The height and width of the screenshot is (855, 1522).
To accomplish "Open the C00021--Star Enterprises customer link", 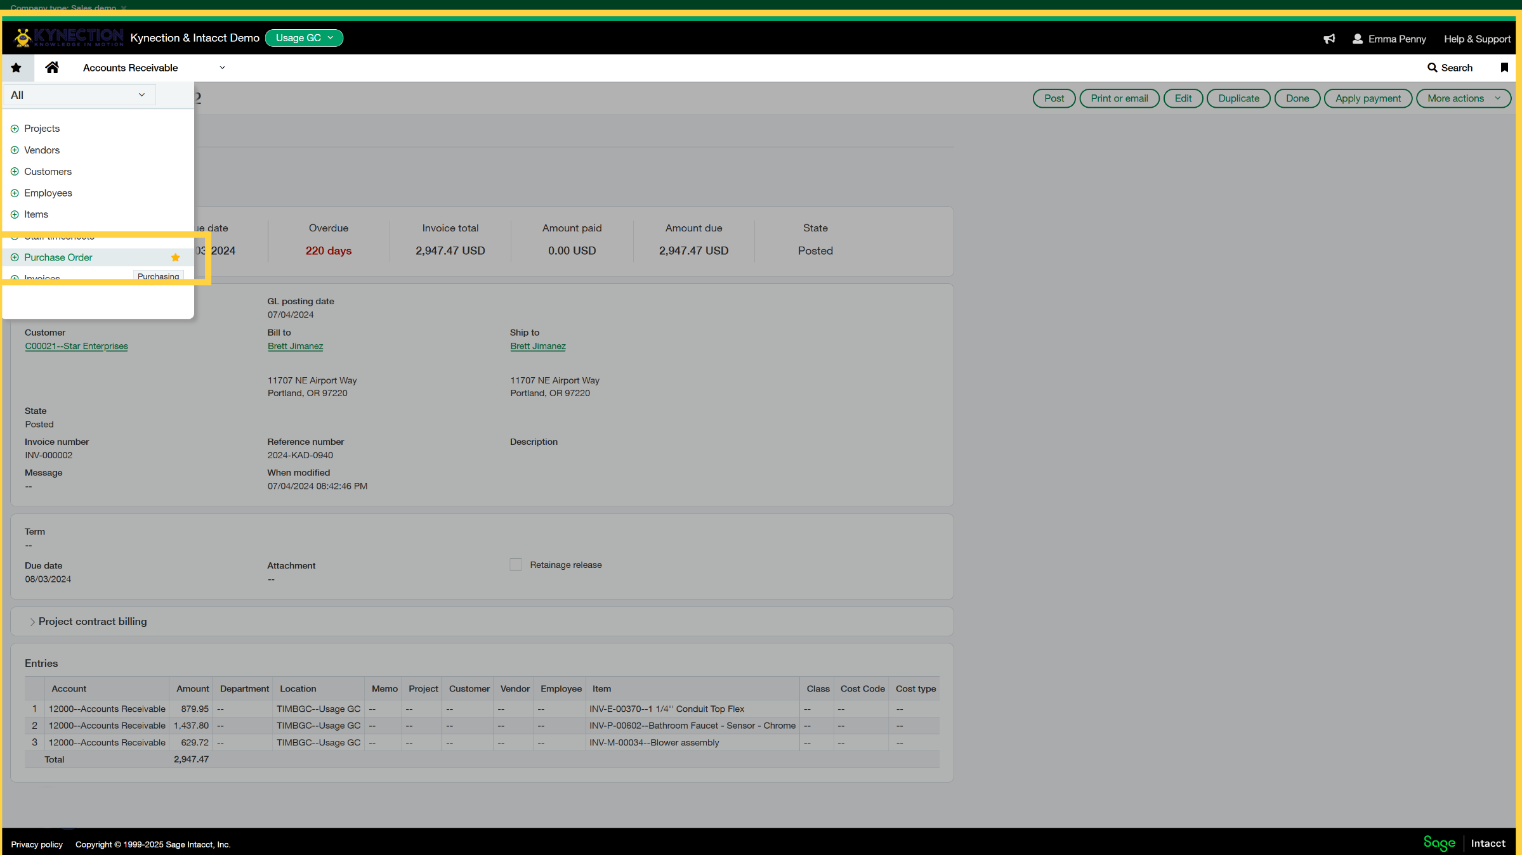I will tap(76, 346).
